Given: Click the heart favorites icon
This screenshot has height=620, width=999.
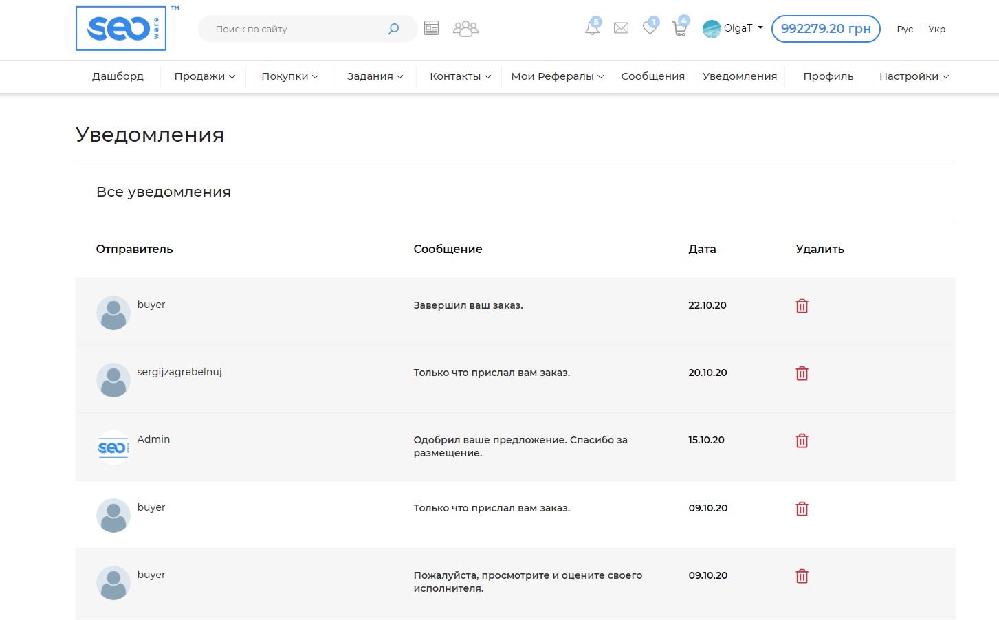Looking at the screenshot, I should click(650, 28).
